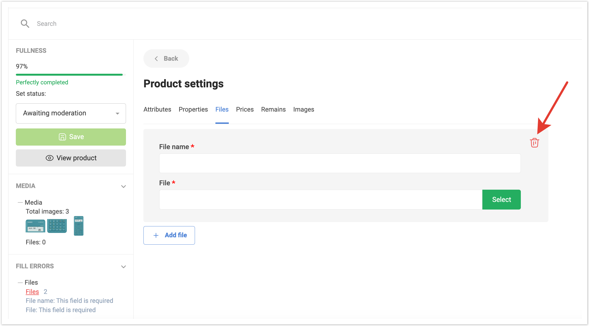
Task: Open the first calculator image thumbnail
Action: tap(35, 226)
